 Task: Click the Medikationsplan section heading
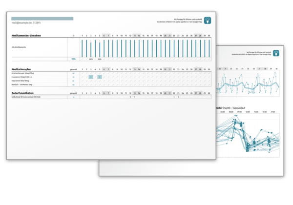tap(22, 69)
